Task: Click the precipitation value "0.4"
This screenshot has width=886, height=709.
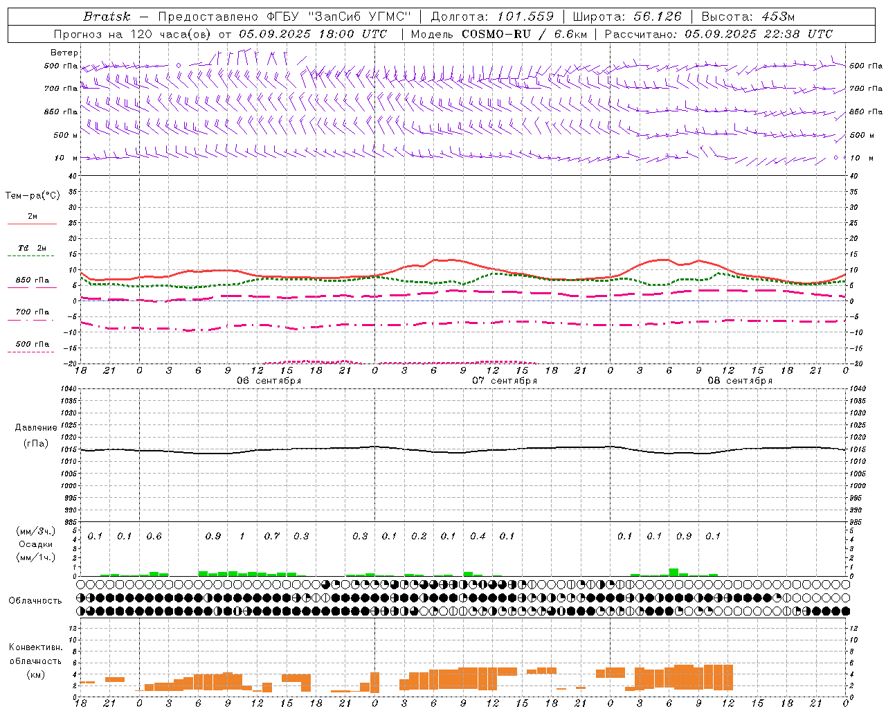Action: pos(478,537)
